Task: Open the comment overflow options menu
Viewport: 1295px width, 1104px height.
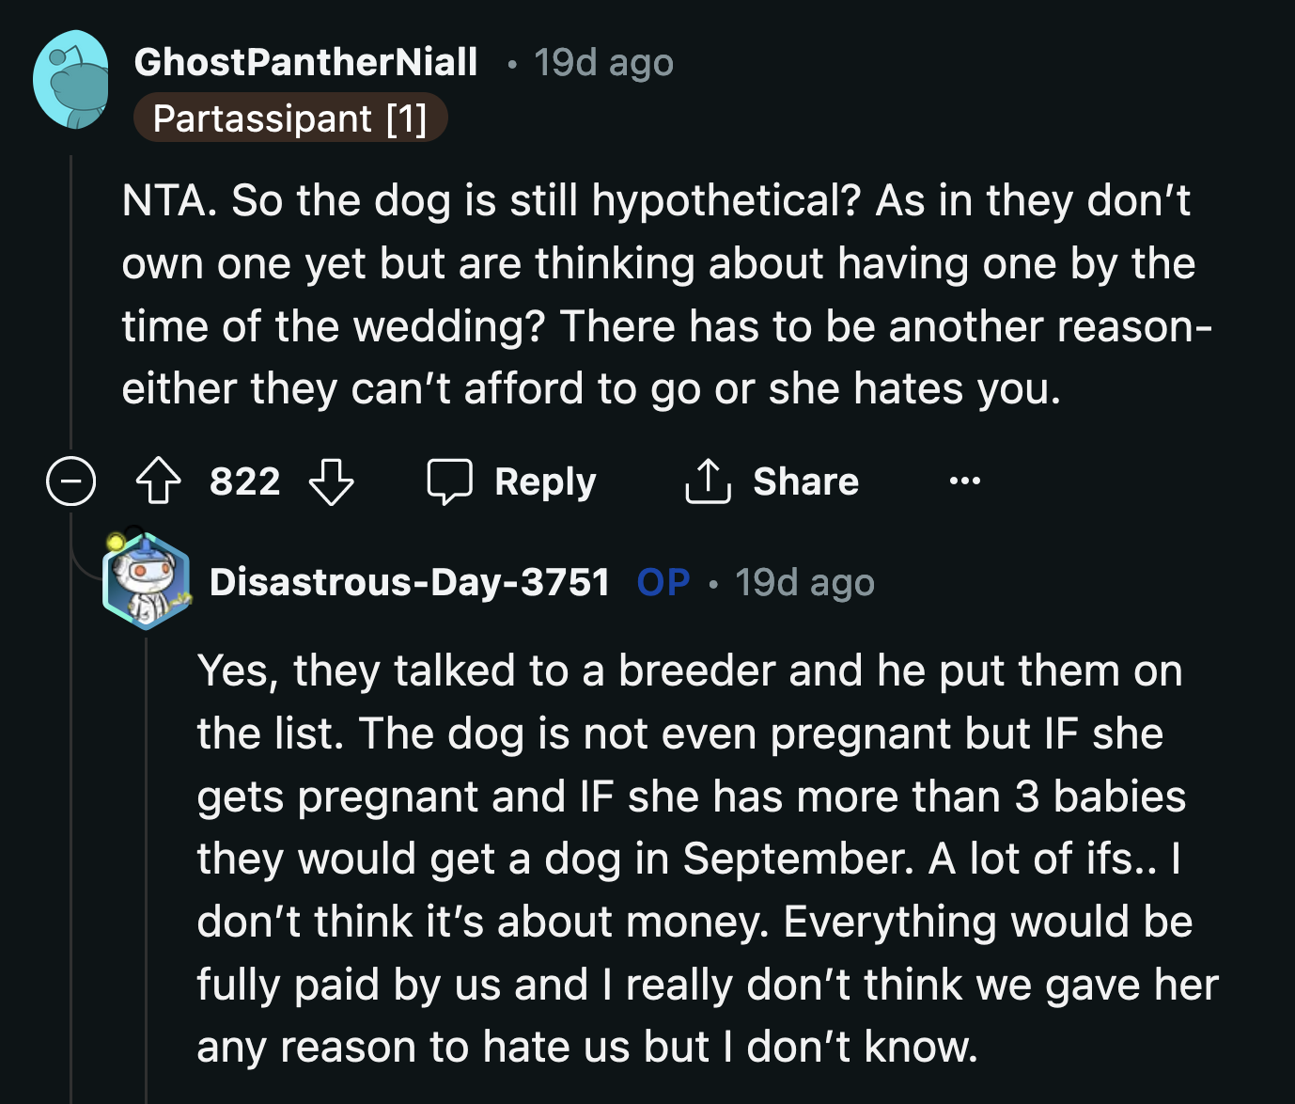Action: tap(964, 481)
